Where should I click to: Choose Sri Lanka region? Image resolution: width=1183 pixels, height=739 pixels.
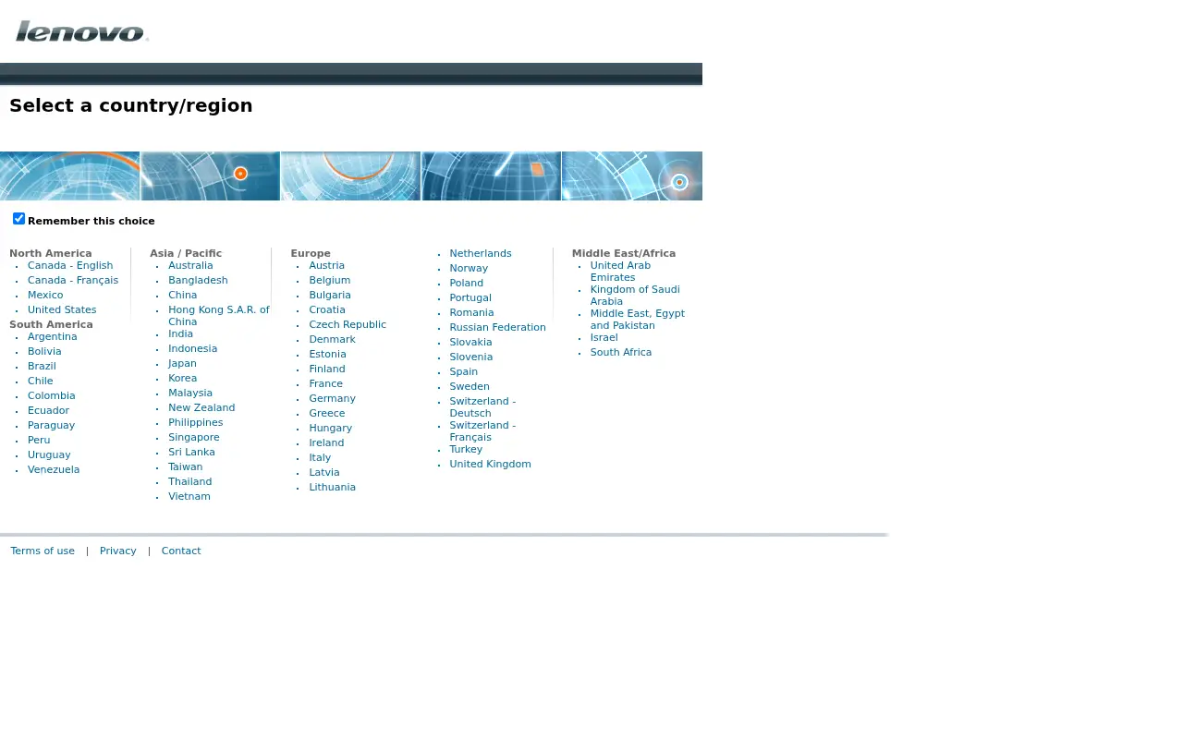tap(191, 453)
